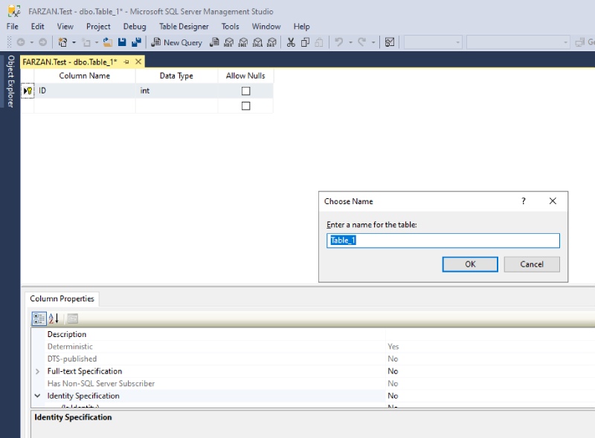
Task: Open the Table Designer menu
Action: [x=184, y=26]
